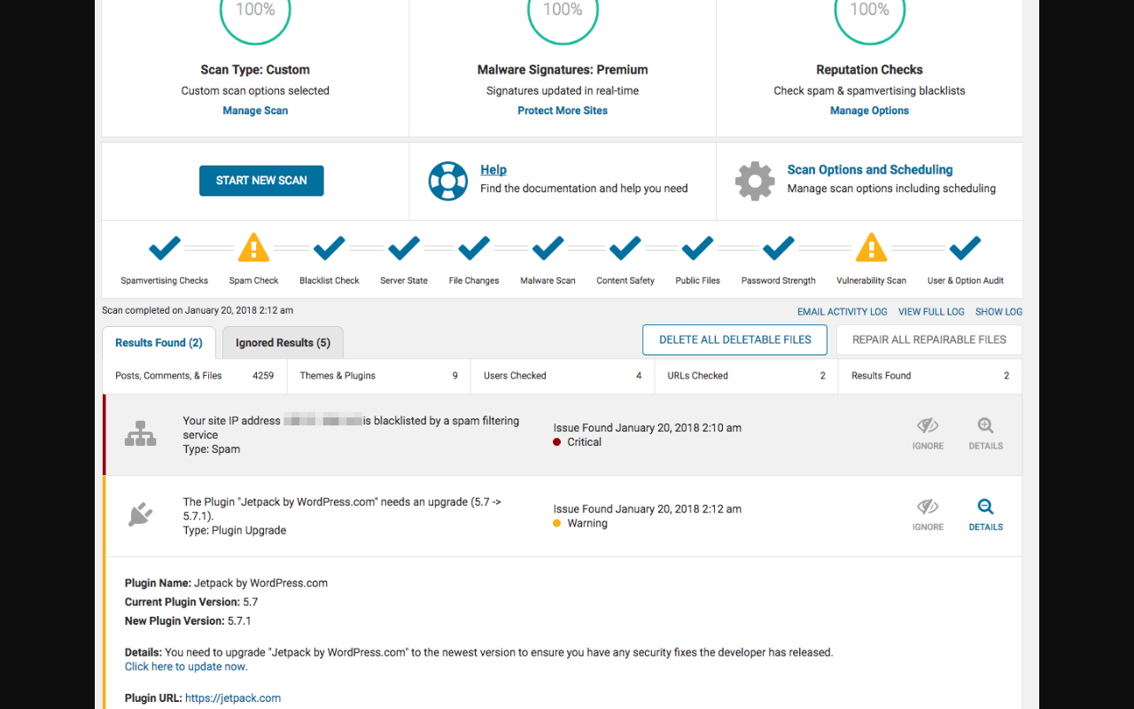Open the Protect More Sites link

563,111
